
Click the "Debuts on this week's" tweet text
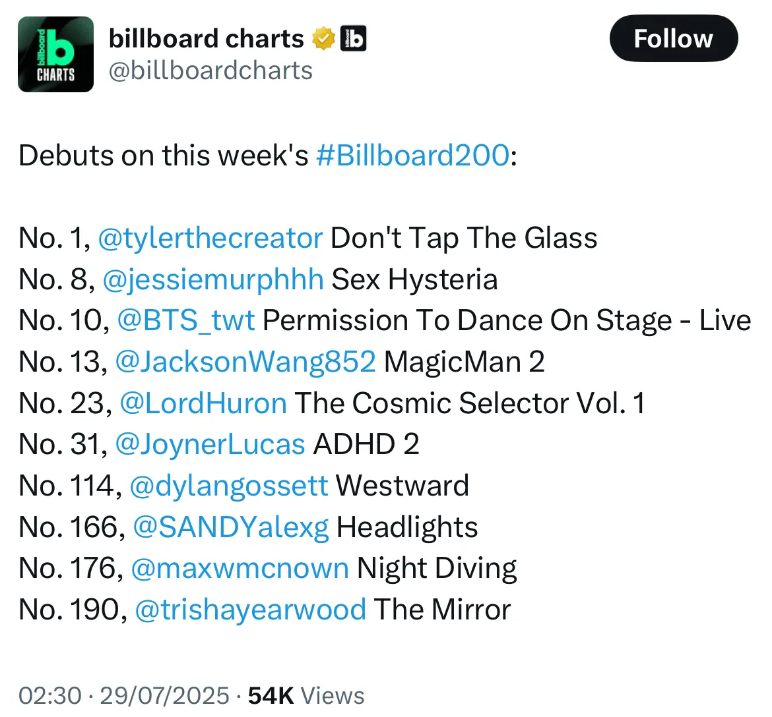click(x=163, y=156)
